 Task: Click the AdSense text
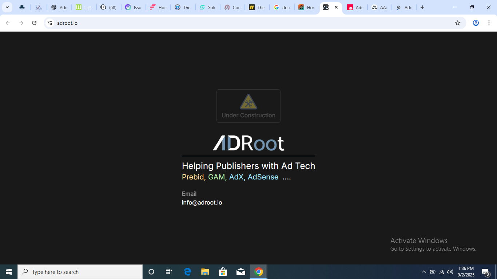[x=263, y=177]
